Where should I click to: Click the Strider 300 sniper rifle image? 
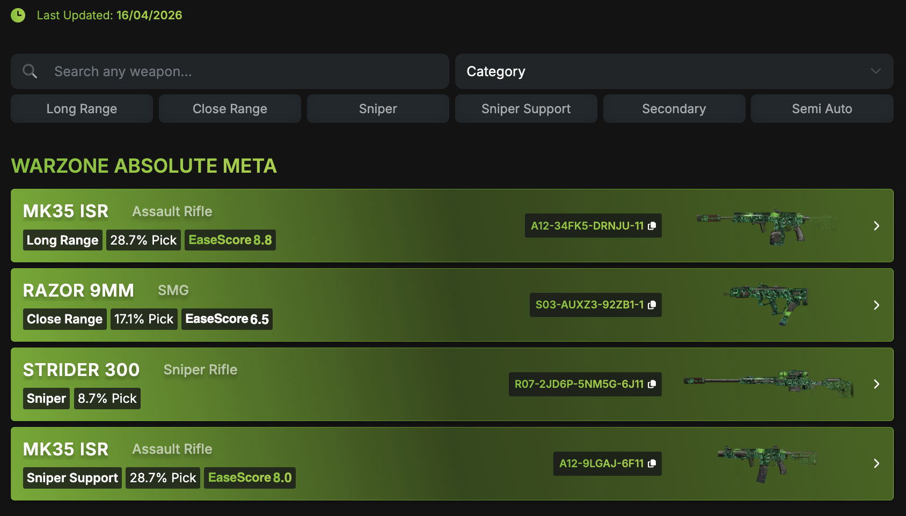[x=769, y=383]
